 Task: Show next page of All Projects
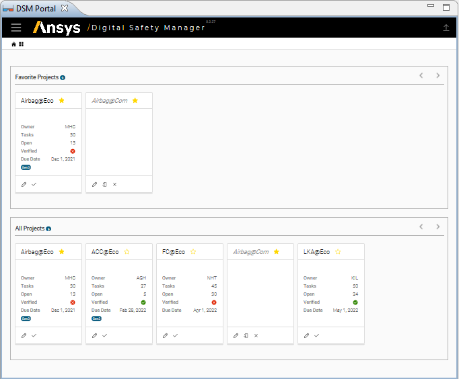437,227
